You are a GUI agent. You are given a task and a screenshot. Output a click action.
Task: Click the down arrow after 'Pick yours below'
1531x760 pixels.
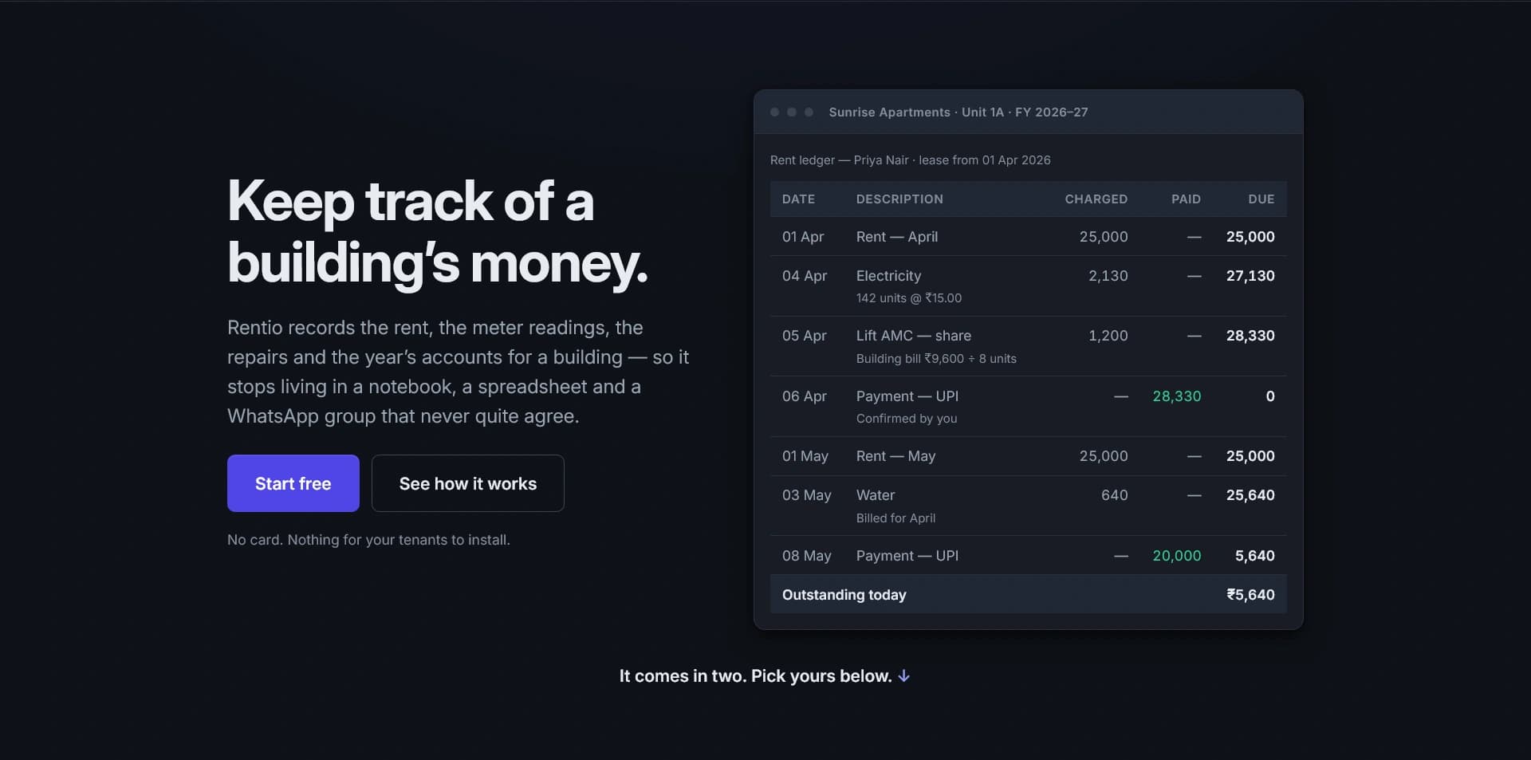[x=903, y=676]
